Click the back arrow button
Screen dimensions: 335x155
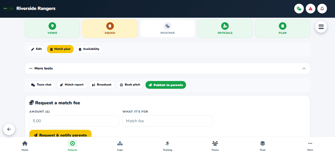(x=9, y=129)
